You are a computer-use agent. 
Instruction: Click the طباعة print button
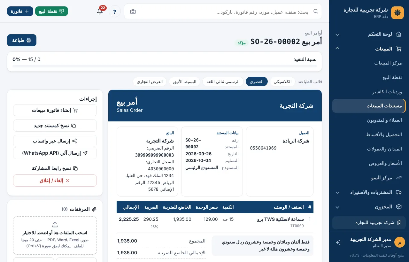coord(22,40)
